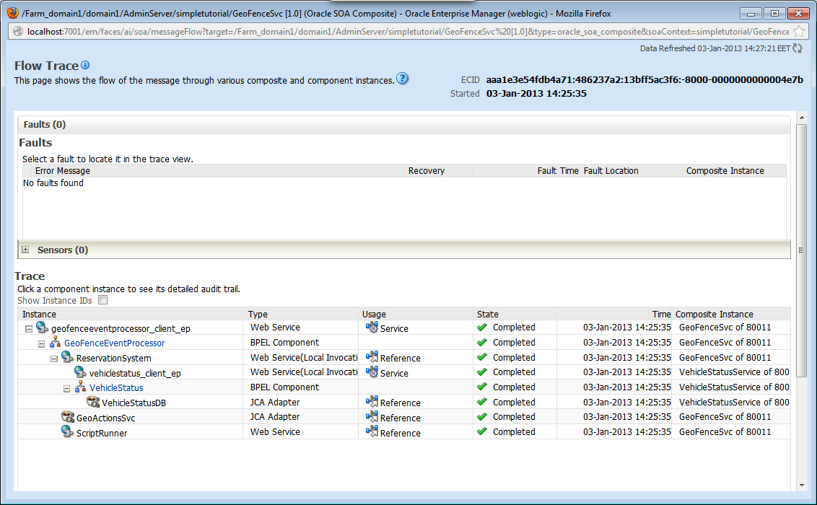Click the GeoActionsSvc instance name
Viewport: 817px width, 505px height.
coord(106,418)
